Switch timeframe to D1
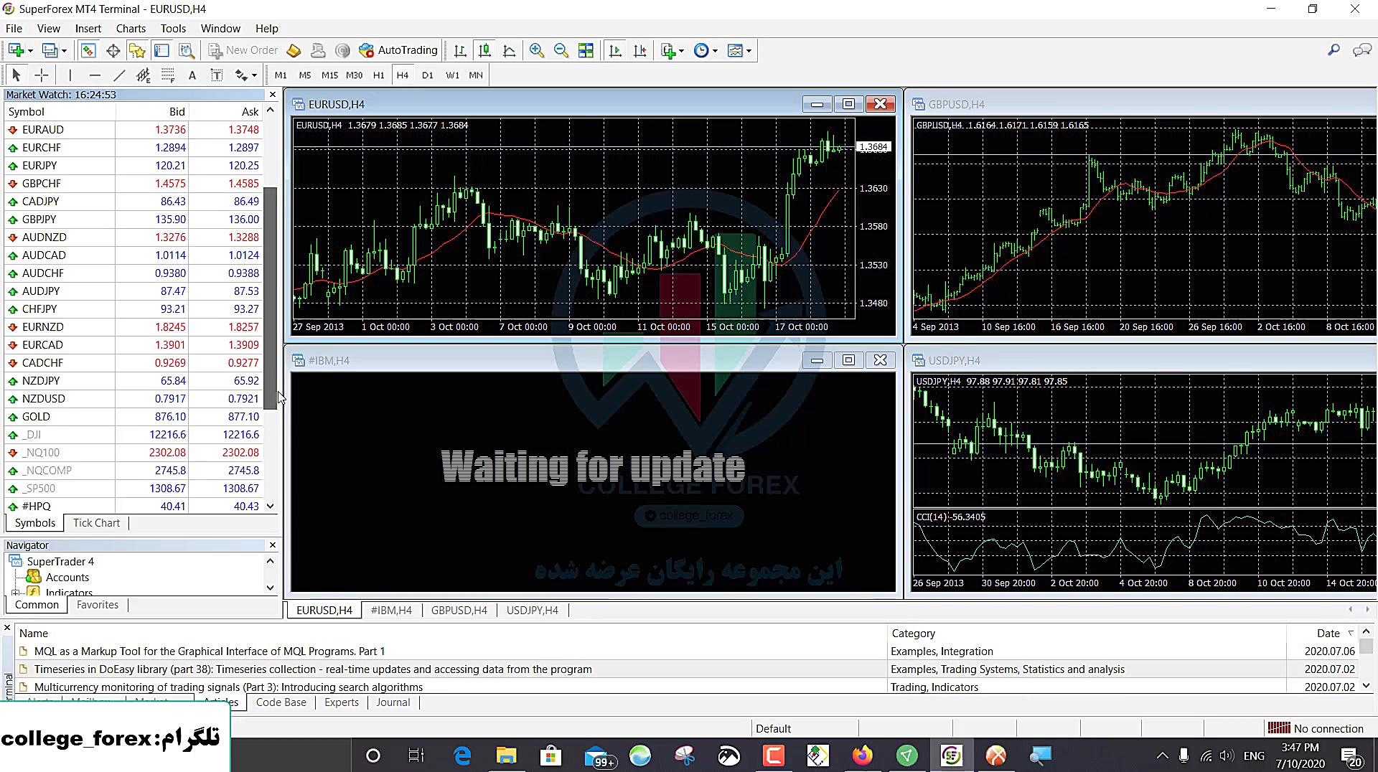The image size is (1378, 772). [x=428, y=75]
